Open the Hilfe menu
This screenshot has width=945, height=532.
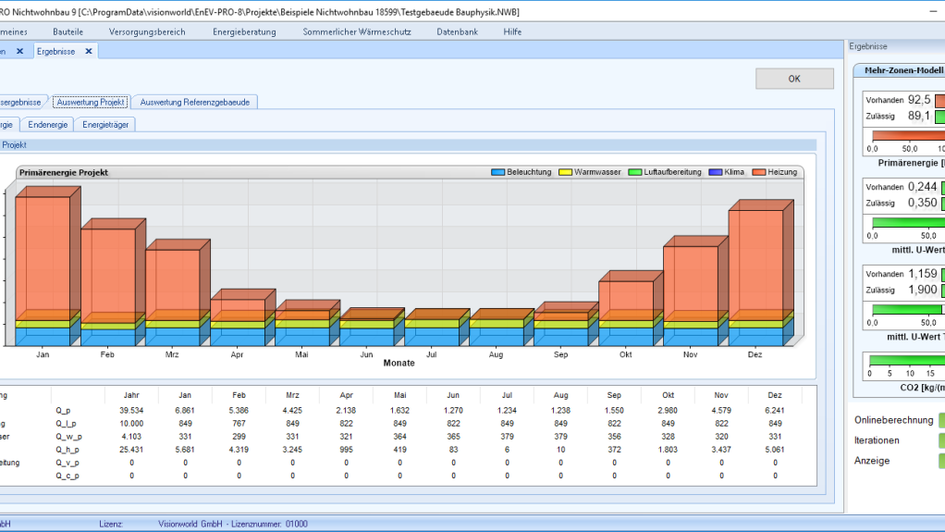[512, 32]
